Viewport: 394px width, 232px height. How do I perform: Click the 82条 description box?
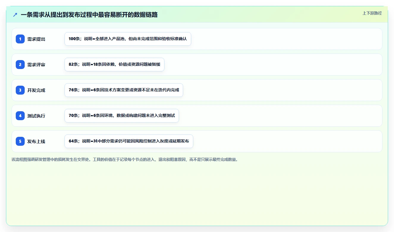click(x=114, y=65)
